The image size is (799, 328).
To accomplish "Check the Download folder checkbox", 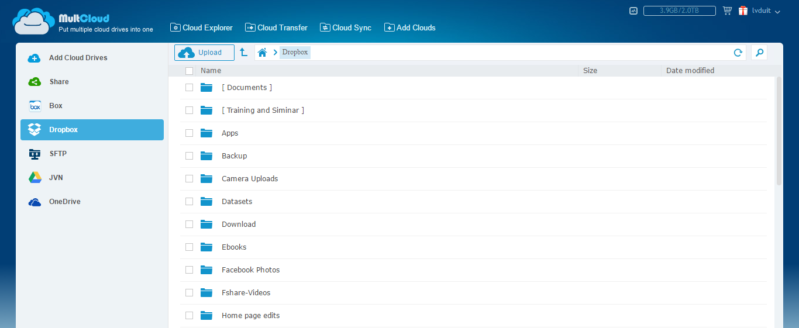I will 189,224.
